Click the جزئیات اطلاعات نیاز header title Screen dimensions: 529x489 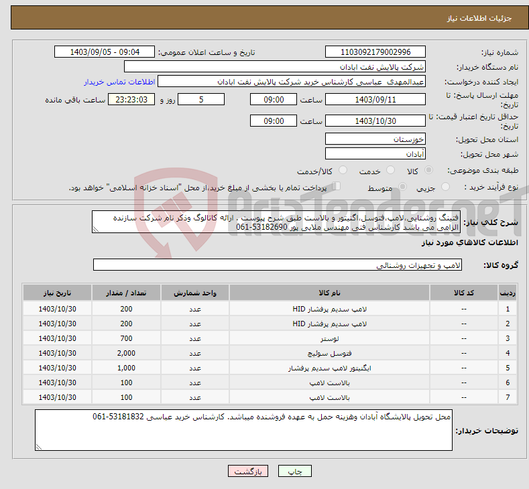479,18
